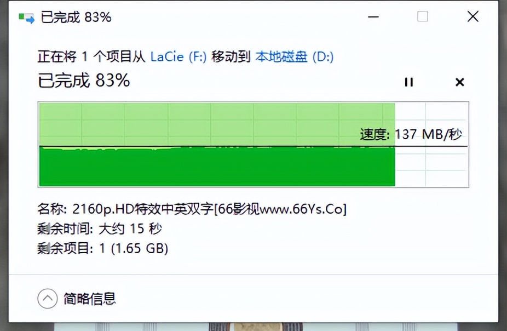Click the light green progress area
This screenshot has width=507, height=331.
click(x=217, y=124)
